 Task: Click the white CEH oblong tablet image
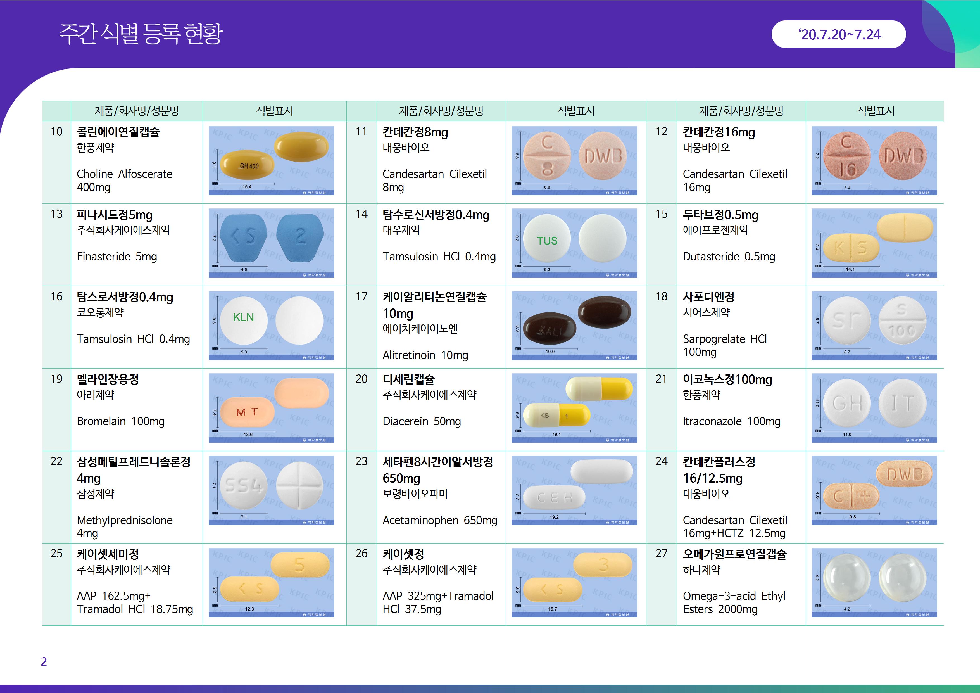tap(574, 490)
